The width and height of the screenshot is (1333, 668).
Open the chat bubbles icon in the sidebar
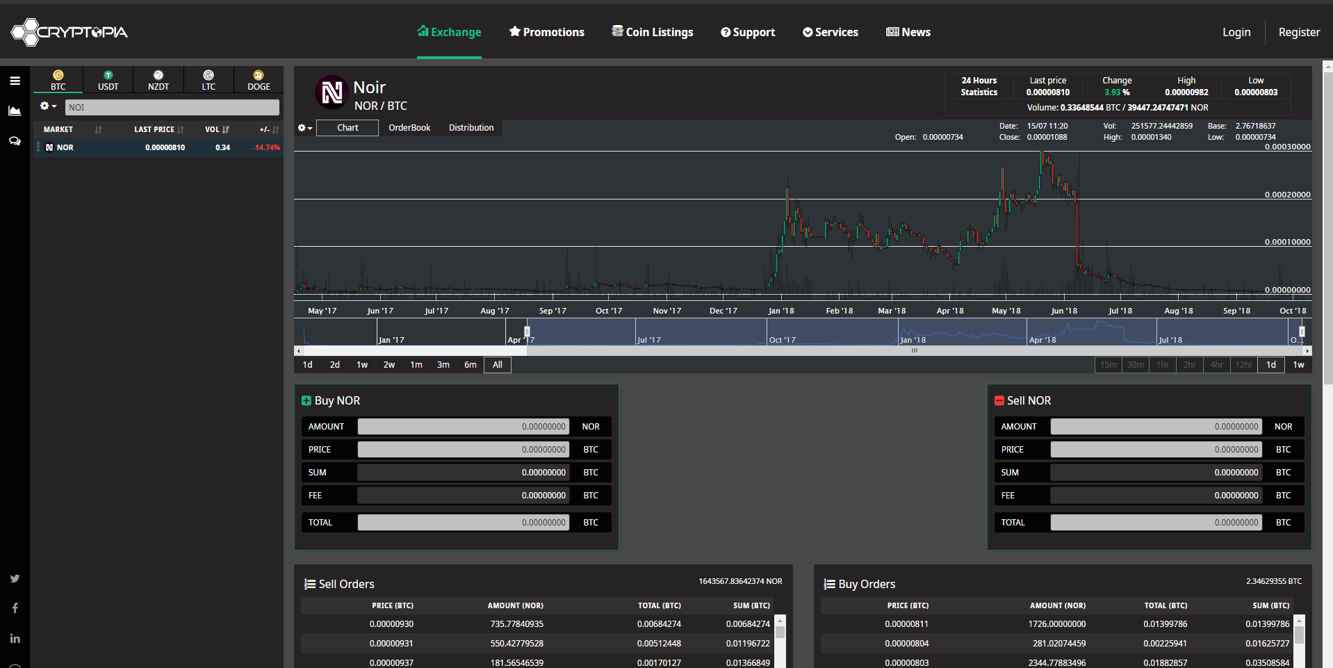coord(15,141)
